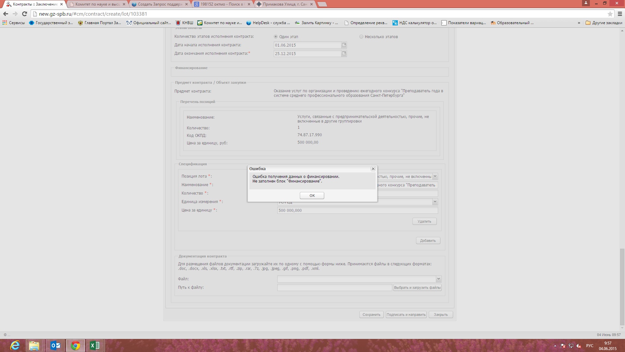Switch input language РУС
The width and height of the screenshot is (625, 352).
coord(590,346)
